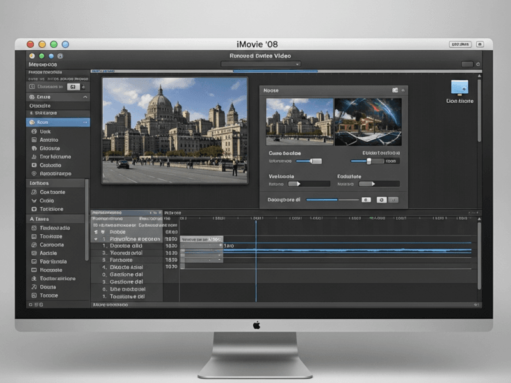Click the small icon in 'Noose' panel header
The image size is (511, 383).
[x=395, y=91]
